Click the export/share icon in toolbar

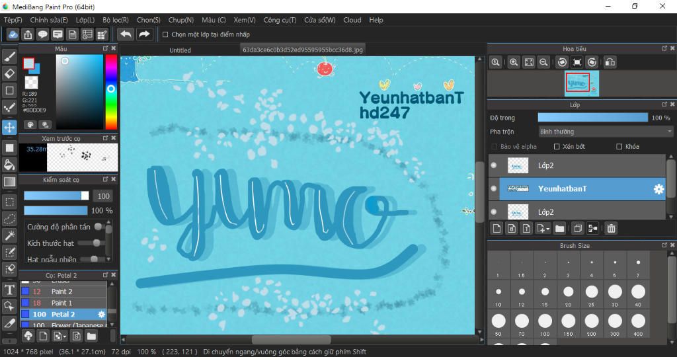pos(28,34)
